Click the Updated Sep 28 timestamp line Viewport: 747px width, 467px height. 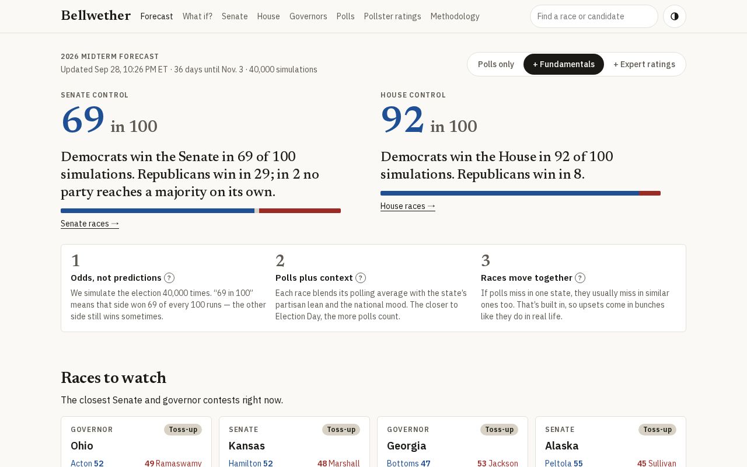point(189,69)
